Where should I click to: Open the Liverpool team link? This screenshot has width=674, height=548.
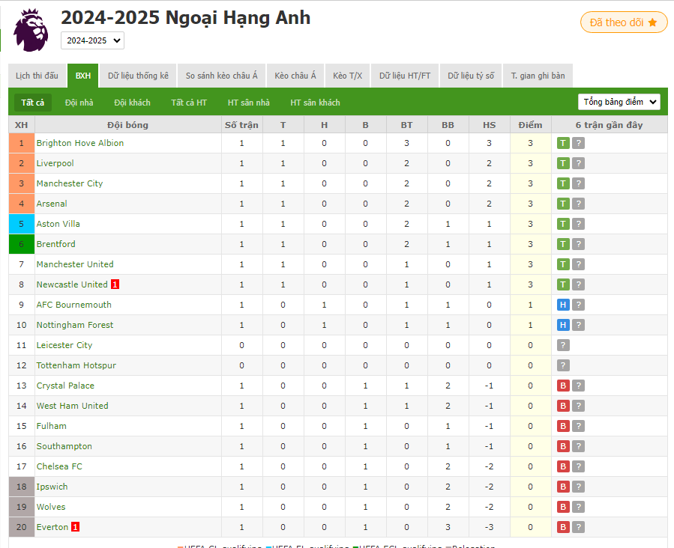55,163
